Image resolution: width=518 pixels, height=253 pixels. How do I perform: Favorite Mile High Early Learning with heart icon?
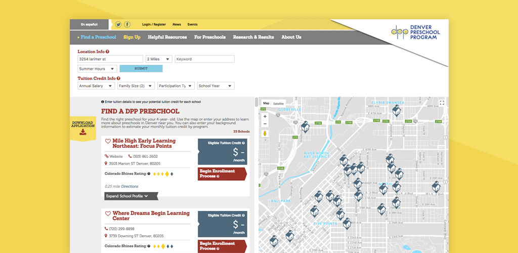coord(108,141)
